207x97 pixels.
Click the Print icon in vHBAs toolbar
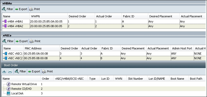[x=31, y=9]
